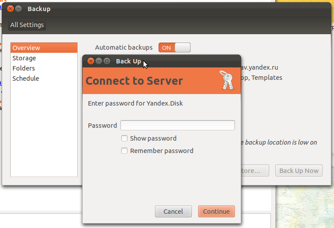Close the Back Up dialog window

(91, 61)
